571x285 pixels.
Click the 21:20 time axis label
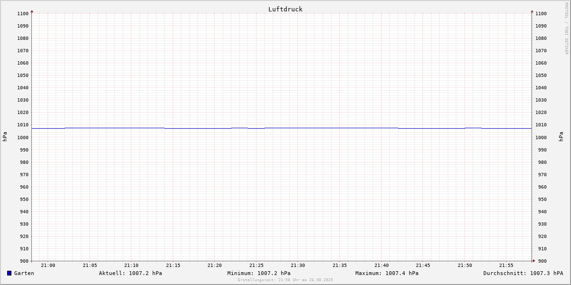(x=215, y=266)
